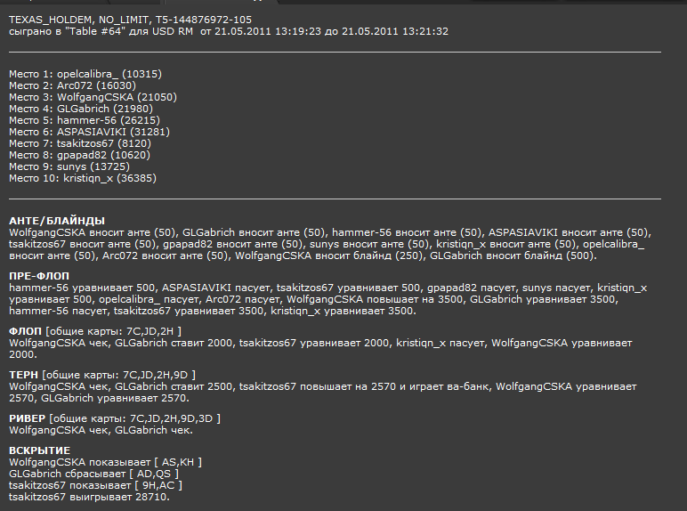The image size is (687, 511).
Task: Select seat 5 hammer-56 (26215) line
Action: [x=85, y=120]
